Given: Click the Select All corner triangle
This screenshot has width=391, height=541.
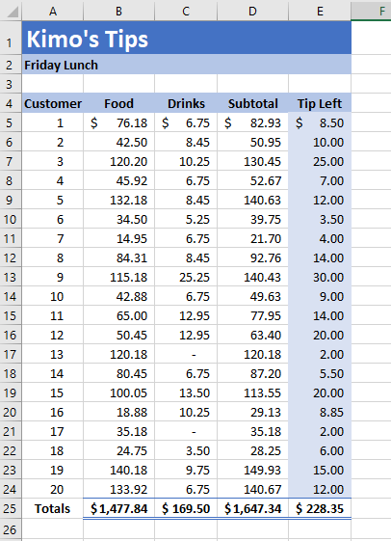Looking at the screenshot, I should [x=11, y=11].
